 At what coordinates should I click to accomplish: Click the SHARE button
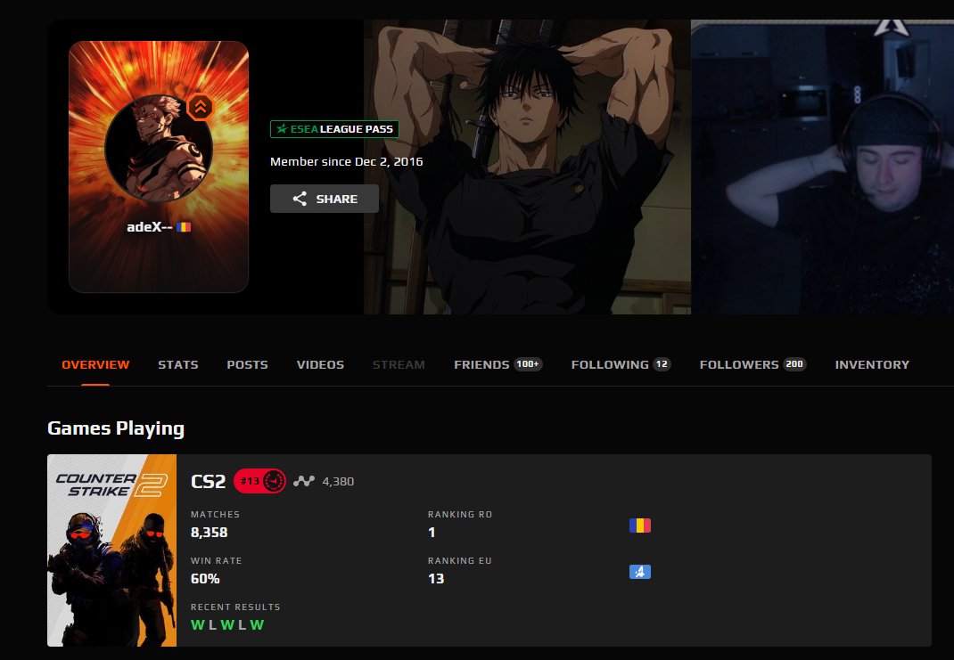click(325, 199)
